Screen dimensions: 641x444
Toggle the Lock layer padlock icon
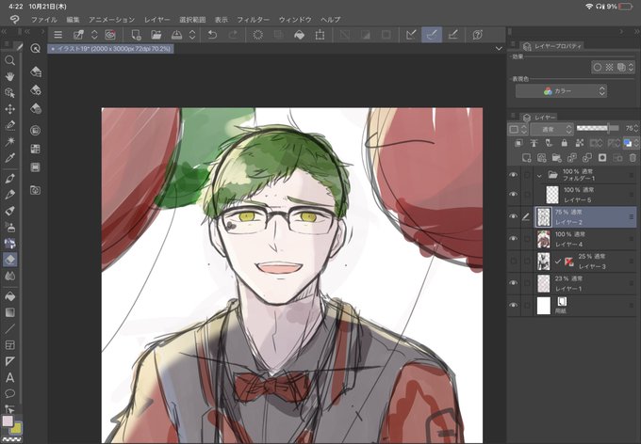coord(564,143)
